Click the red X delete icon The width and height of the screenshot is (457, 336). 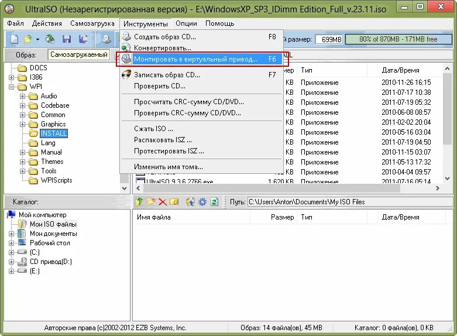[162, 202]
